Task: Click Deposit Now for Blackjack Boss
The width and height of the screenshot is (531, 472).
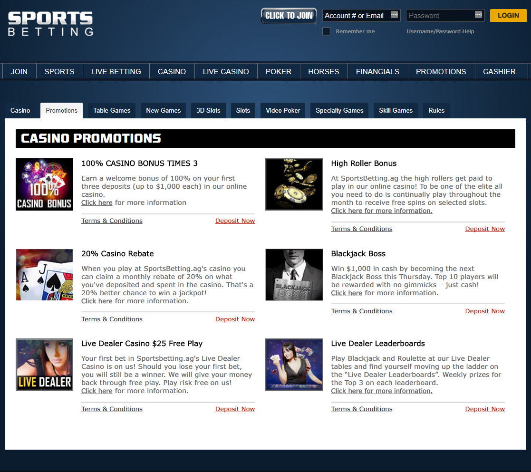Action: [485, 311]
